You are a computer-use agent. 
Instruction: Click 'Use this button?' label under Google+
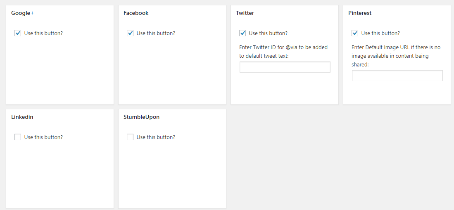click(43, 33)
